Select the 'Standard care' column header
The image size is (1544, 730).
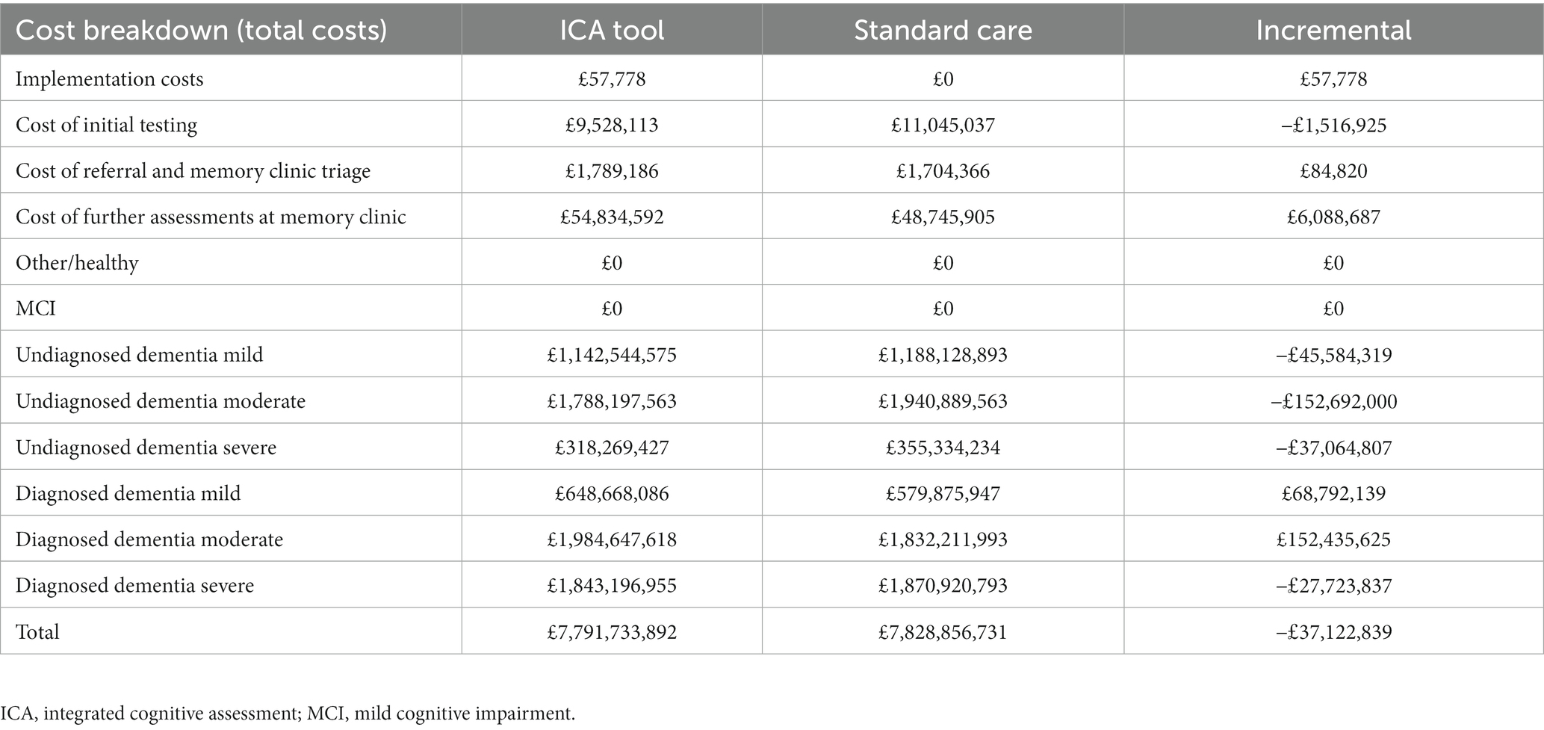943,31
